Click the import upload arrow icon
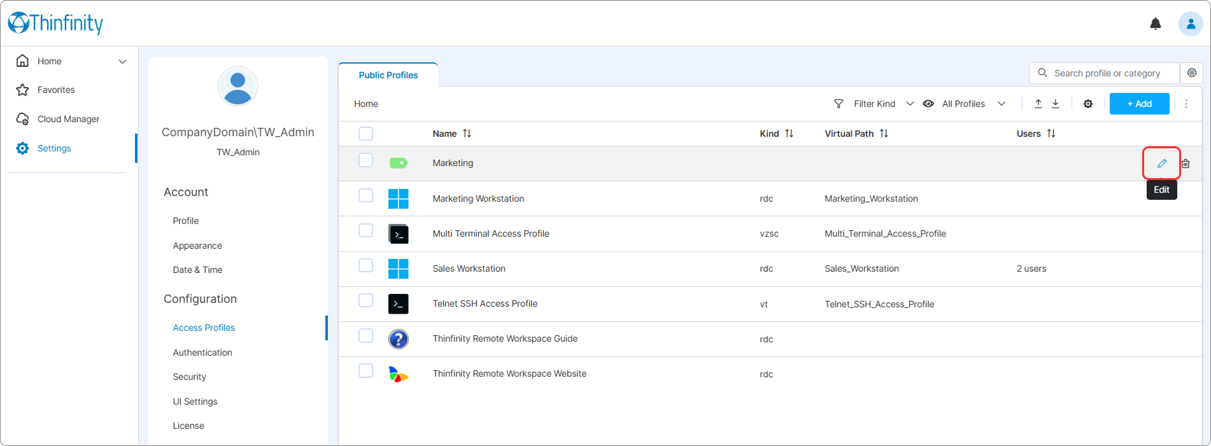 pos(1038,104)
